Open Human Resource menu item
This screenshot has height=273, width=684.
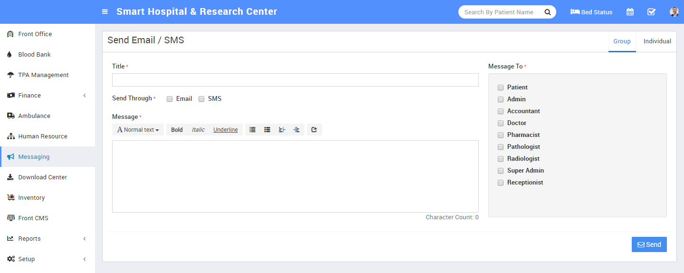click(x=47, y=136)
